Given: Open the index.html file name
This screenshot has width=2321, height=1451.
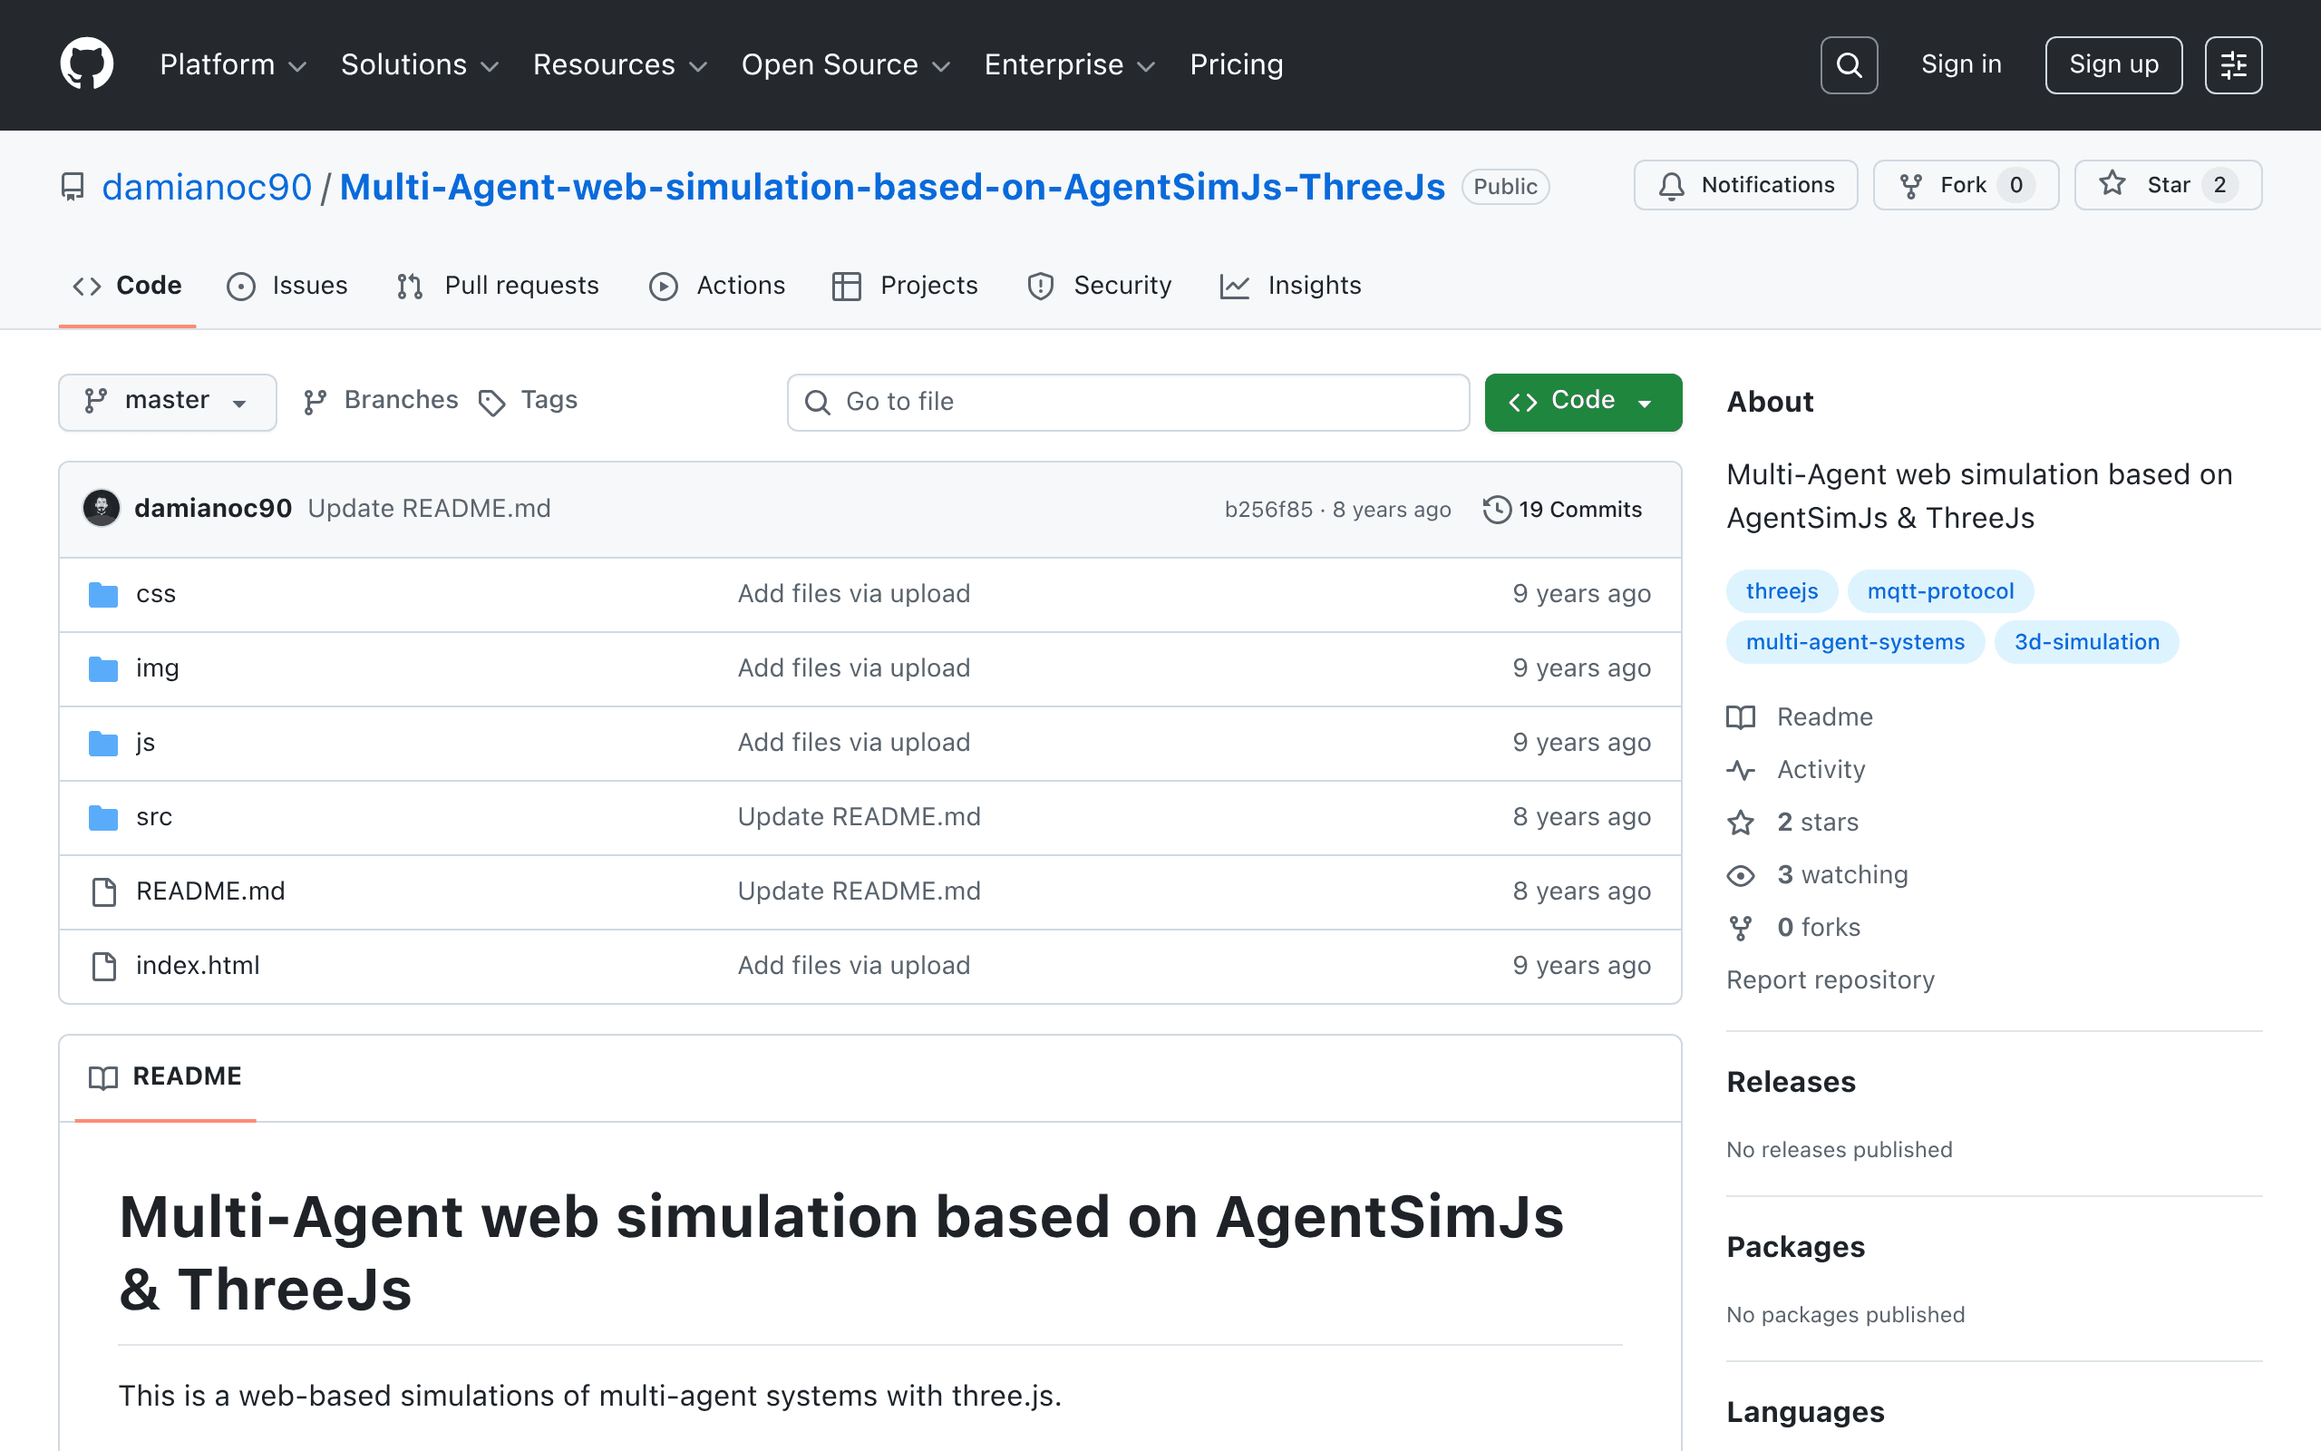Looking at the screenshot, I should point(198,966).
